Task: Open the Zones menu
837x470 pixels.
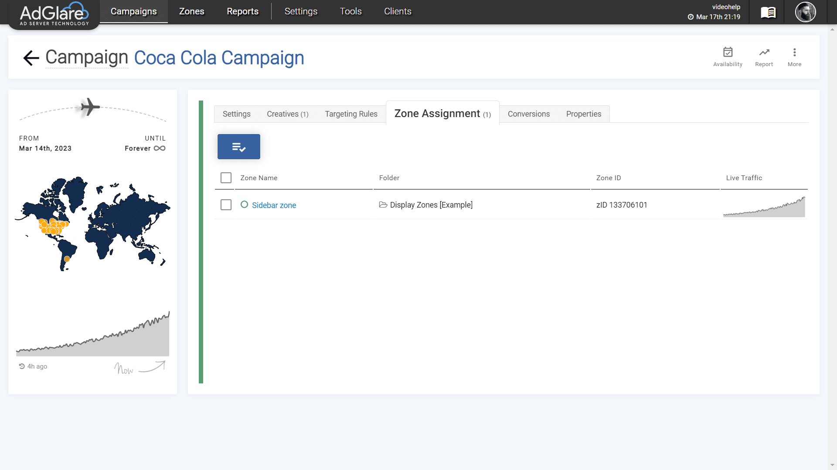Action: point(191,11)
